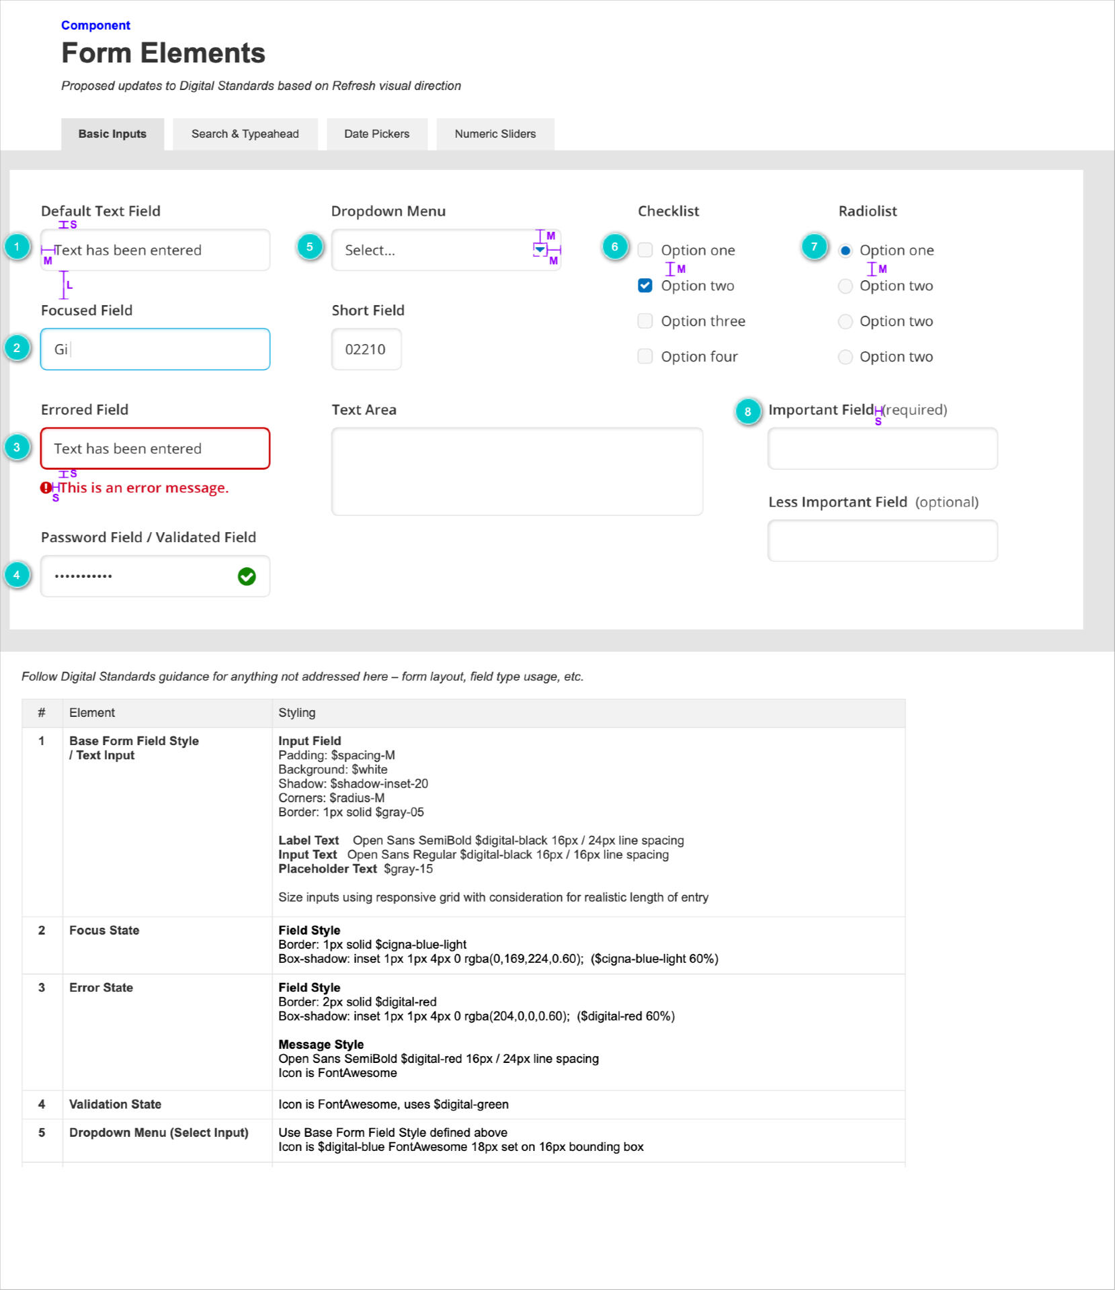Click the error exclamation icon
The image size is (1115, 1290).
click(44, 488)
